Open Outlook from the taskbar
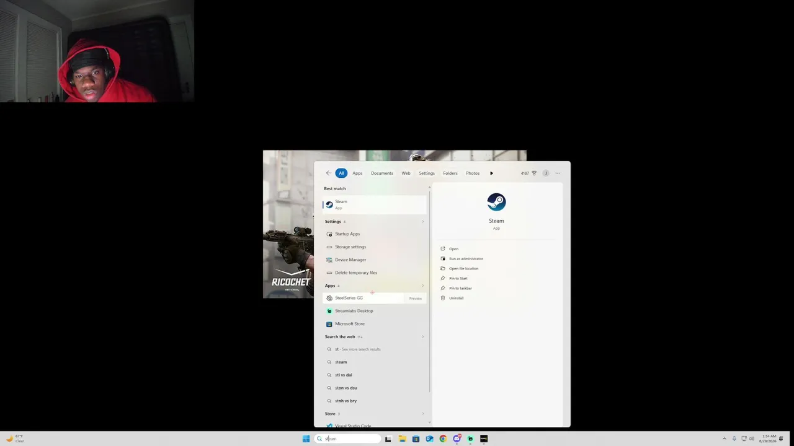This screenshot has width=794, height=446. coord(429,439)
